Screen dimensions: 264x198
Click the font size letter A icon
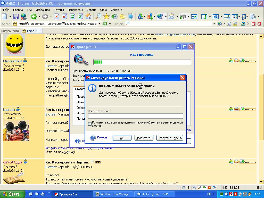point(140,16)
